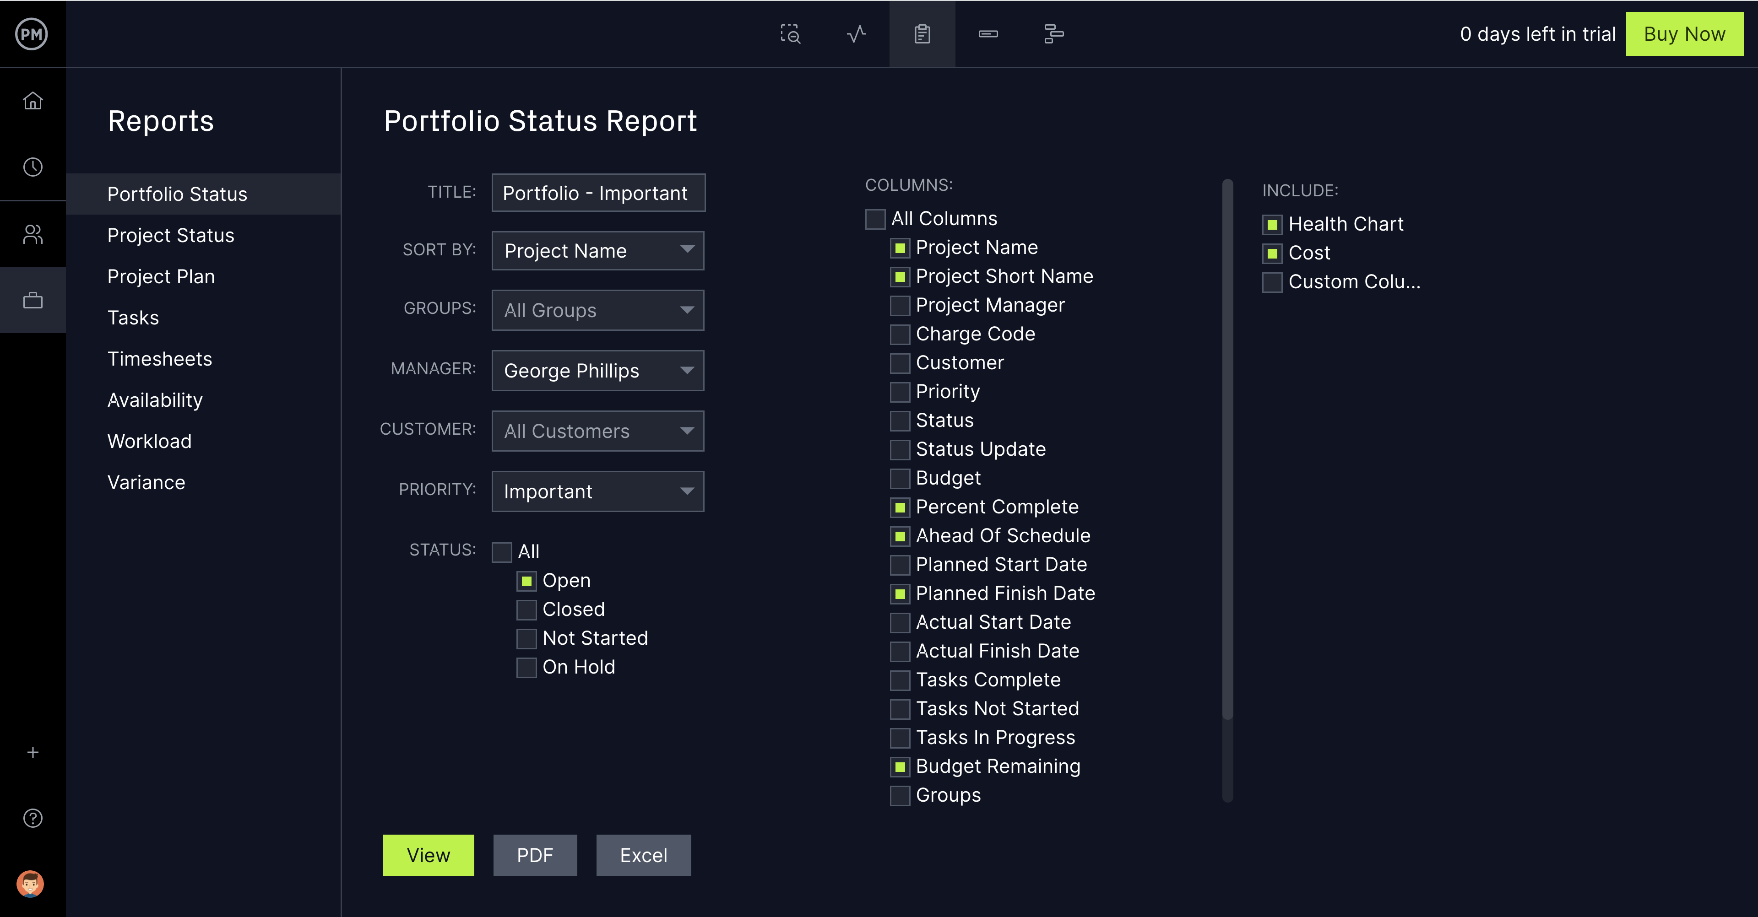The image size is (1758, 917).
Task: Uncheck the Health Chart include option
Action: click(1272, 225)
